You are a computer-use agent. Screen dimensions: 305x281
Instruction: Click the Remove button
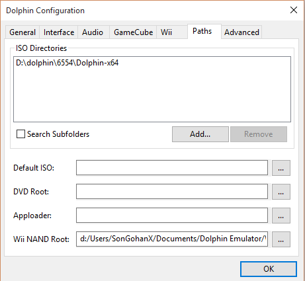(259, 134)
